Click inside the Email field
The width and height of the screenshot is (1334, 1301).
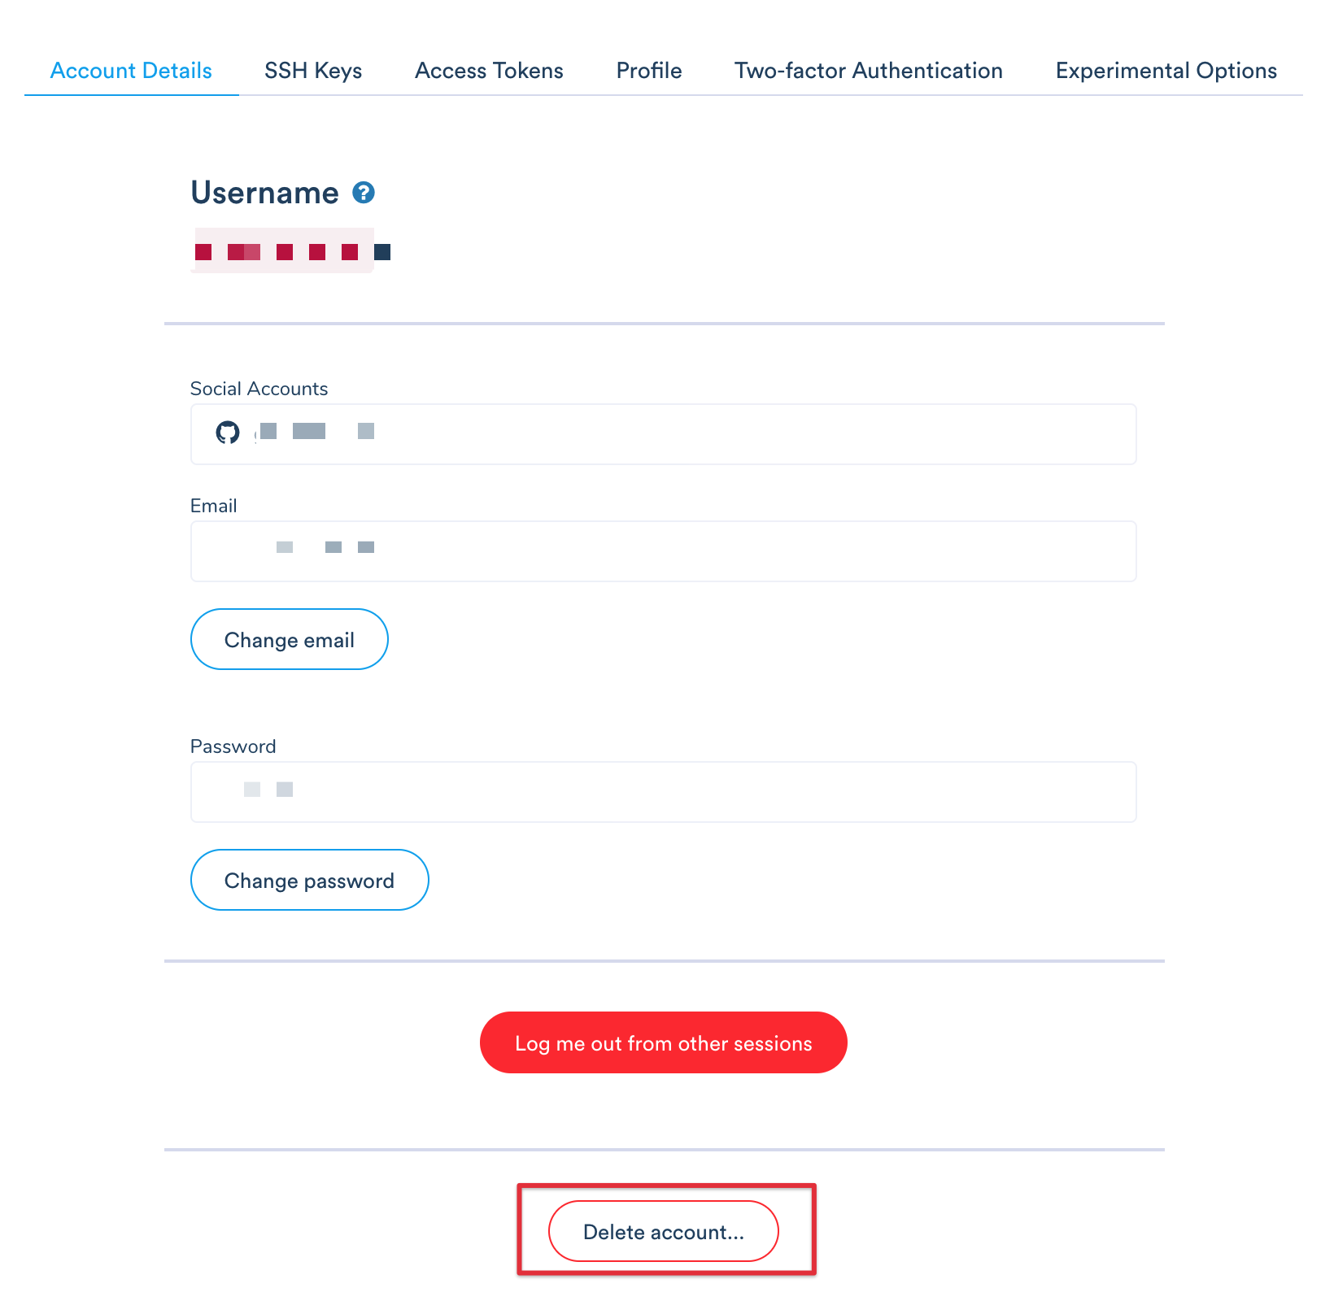coord(663,551)
